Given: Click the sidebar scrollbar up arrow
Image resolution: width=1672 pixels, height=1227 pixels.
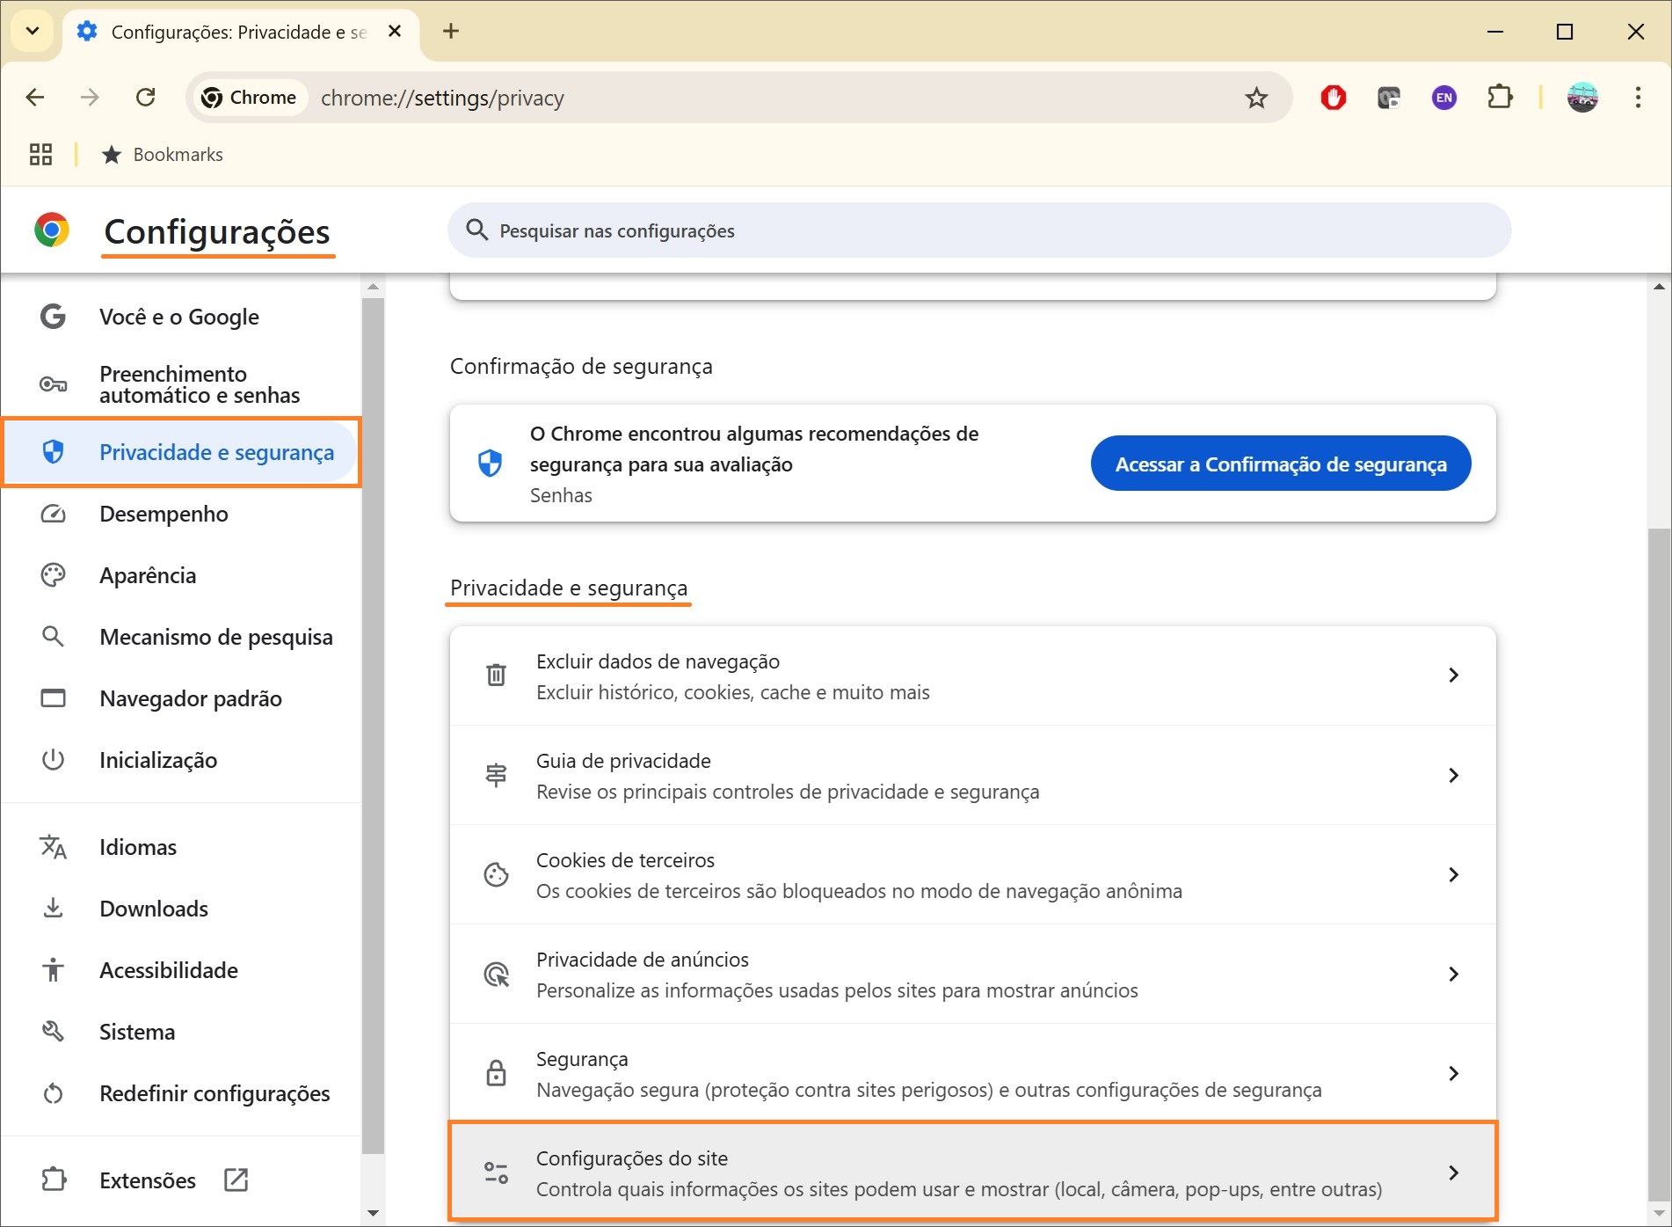Looking at the screenshot, I should 373,287.
